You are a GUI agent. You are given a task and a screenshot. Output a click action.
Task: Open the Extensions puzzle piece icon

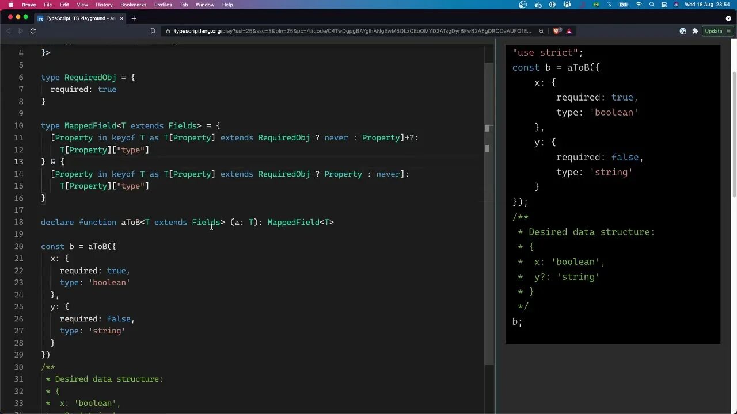coord(696,31)
